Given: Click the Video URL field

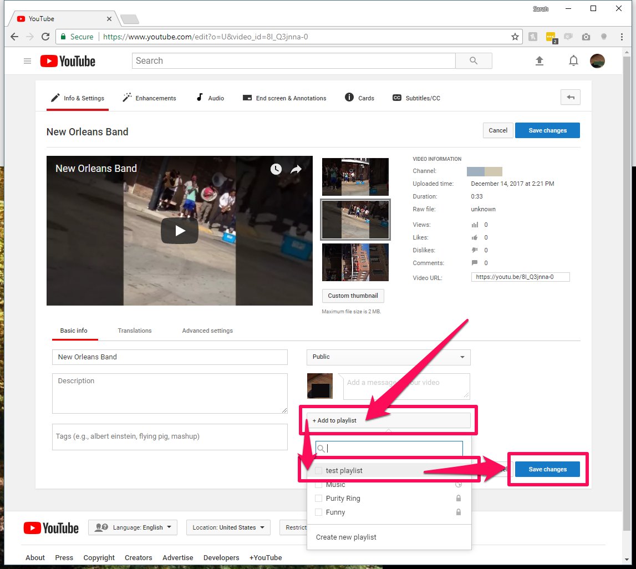Looking at the screenshot, I should [x=521, y=277].
